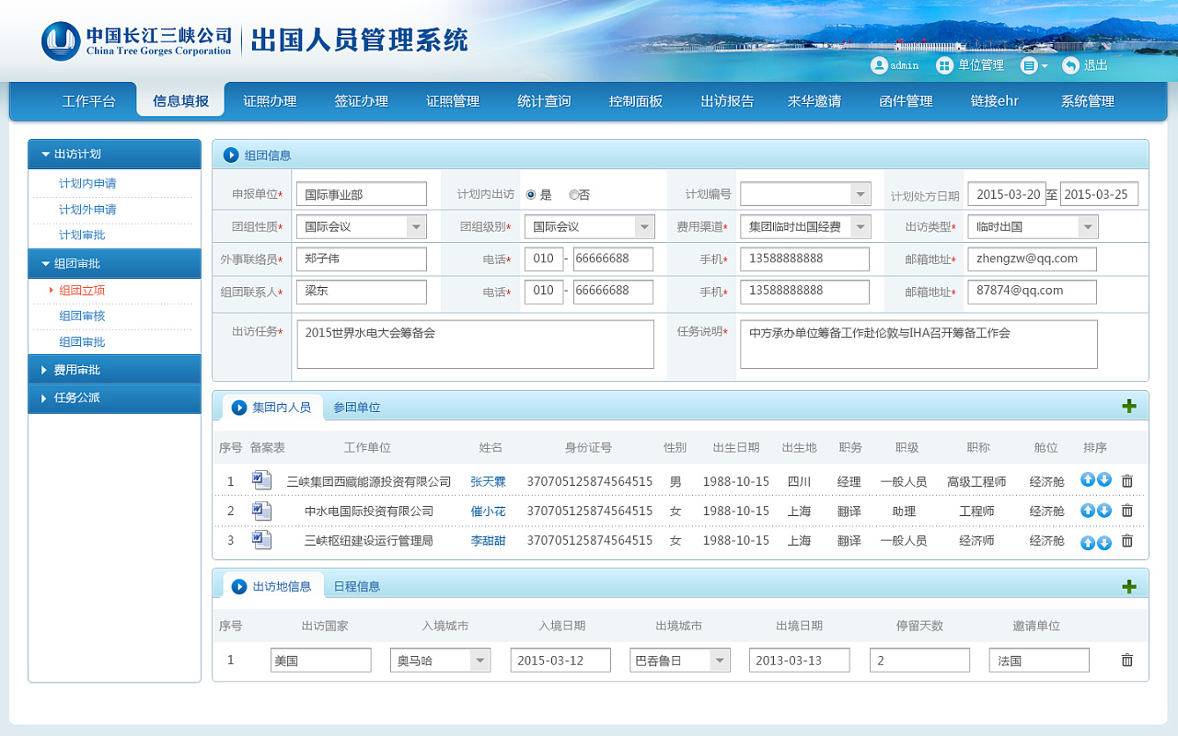Open 张天霖's 备案表 document icon

pos(261,479)
